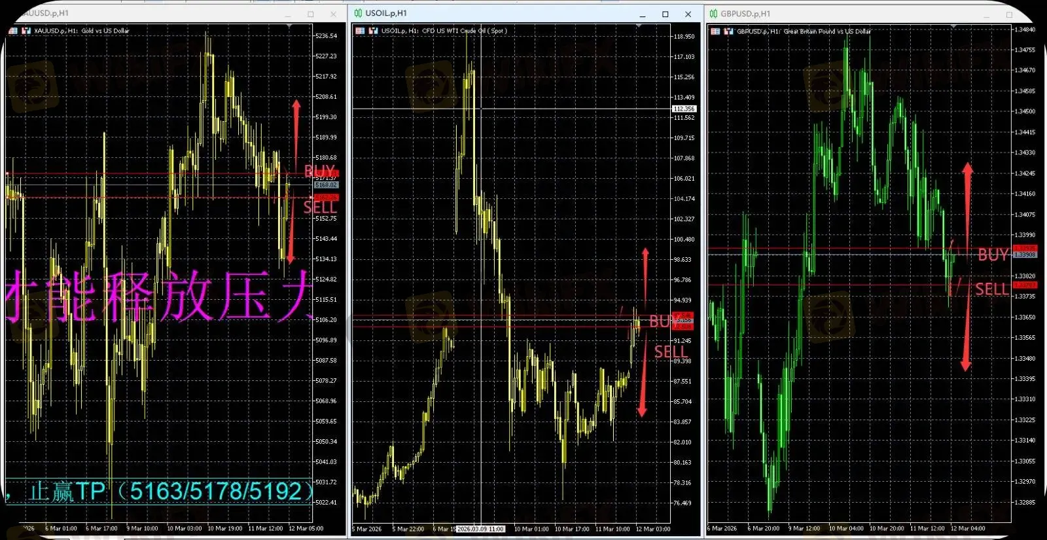Image resolution: width=1047 pixels, height=540 pixels.
Task: Click the current price label 5168.02
Action: point(327,185)
